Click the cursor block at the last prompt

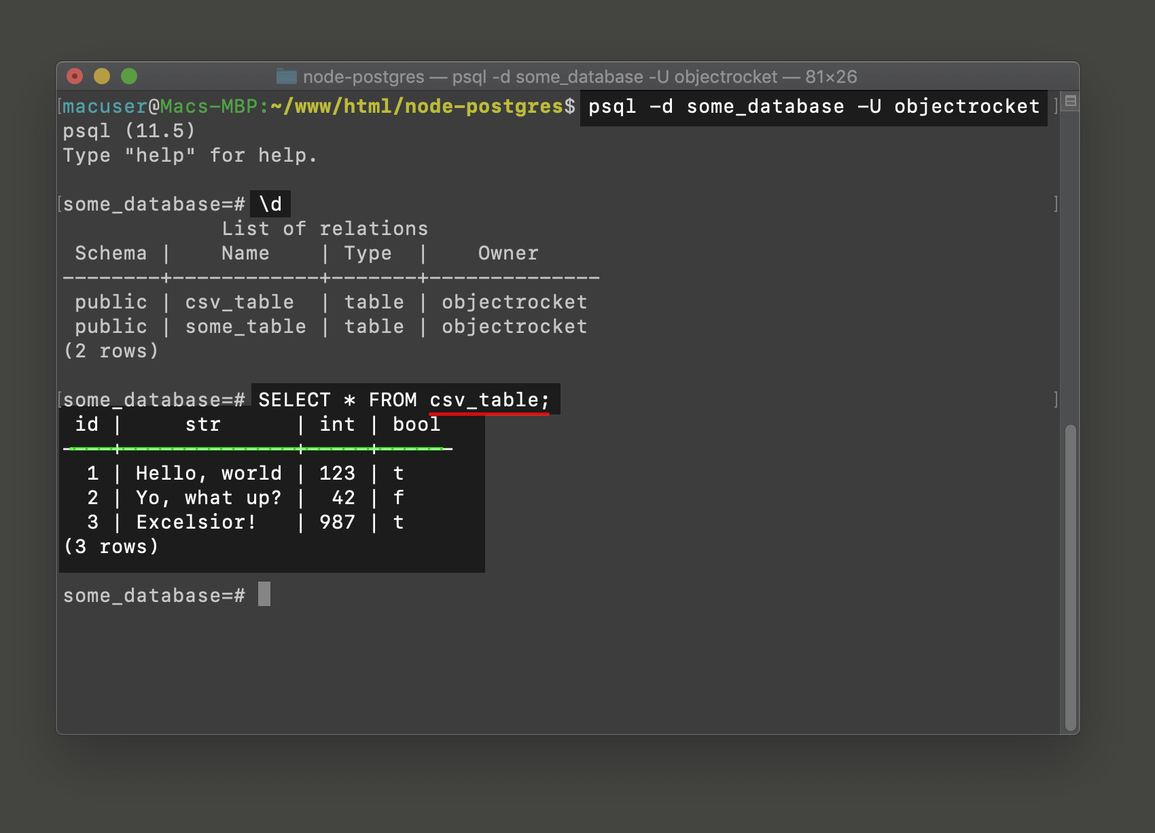[x=264, y=594]
